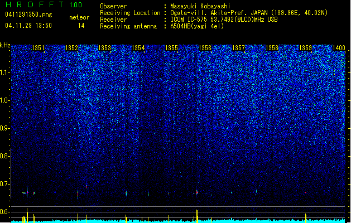Click the 'Receiving antenna' field label
The width and height of the screenshot is (351, 223).
(x=128, y=26)
